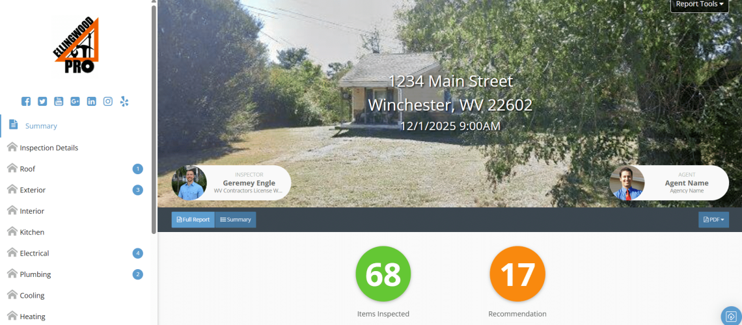Switch to Summary view button
The height and width of the screenshot is (325, 742).
(x=236, y=220)
